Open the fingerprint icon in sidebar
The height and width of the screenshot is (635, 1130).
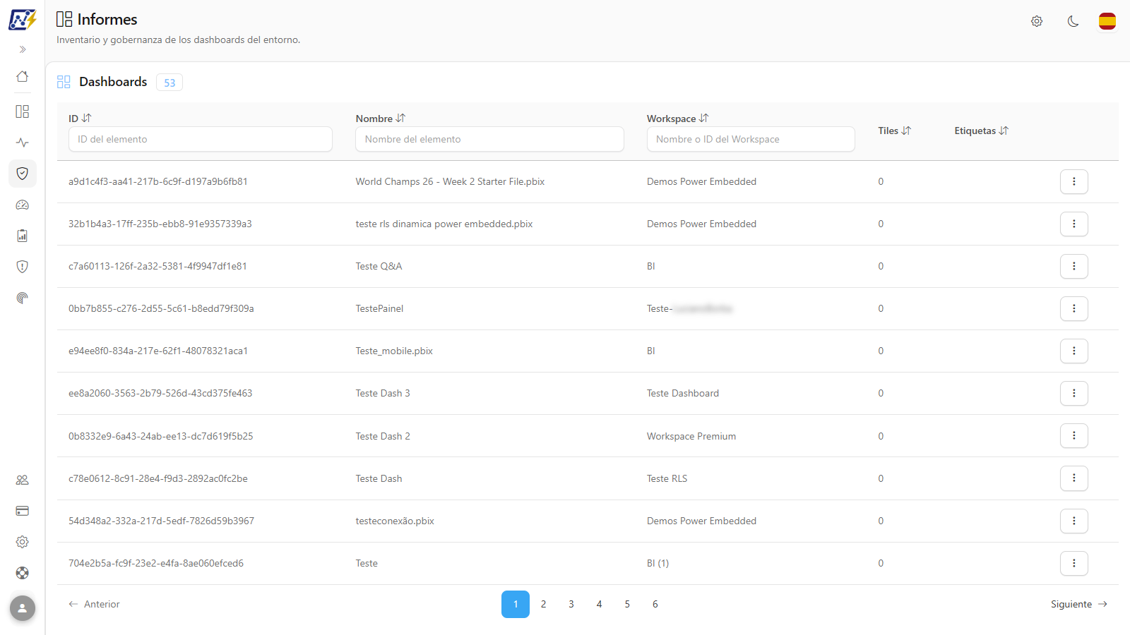[x=23, y=298]
